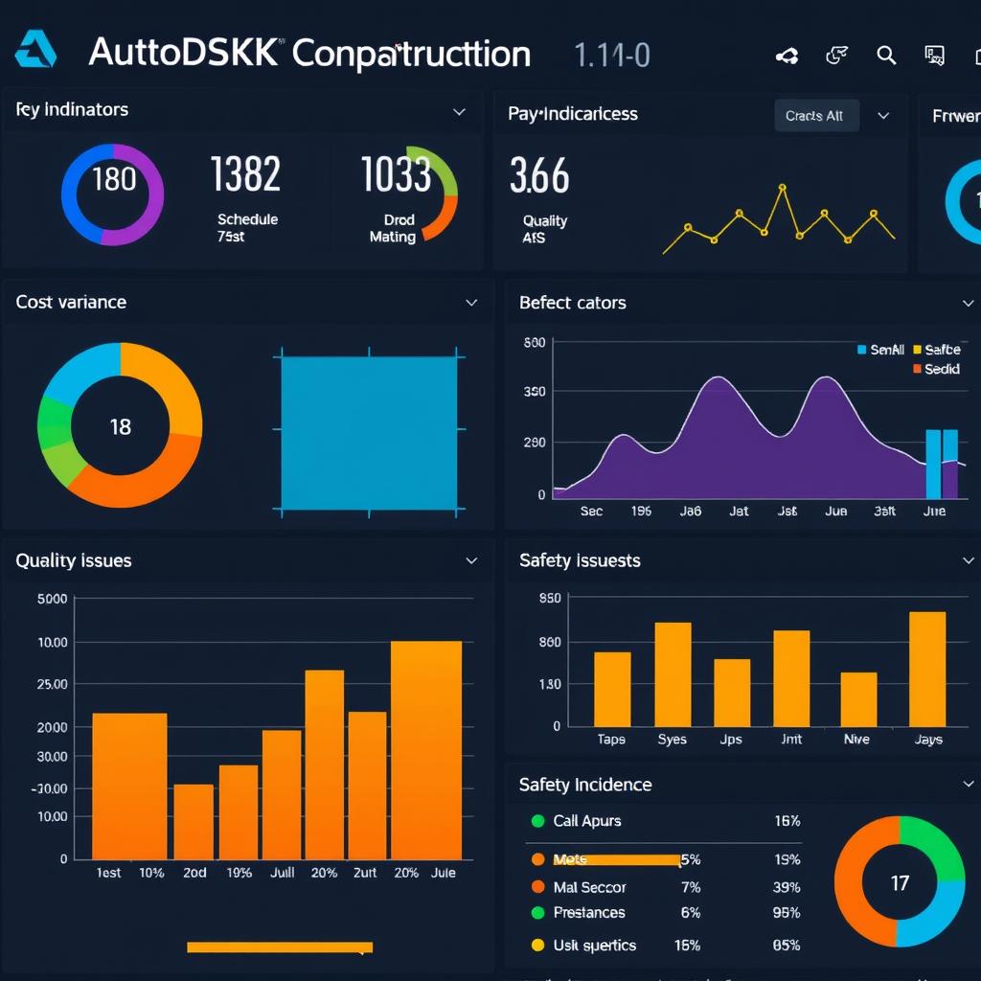Click the blue bars at Jue in Befect cators
This screenshot has height=981, width=981.
pyautogui.click(x=942, y=464)
